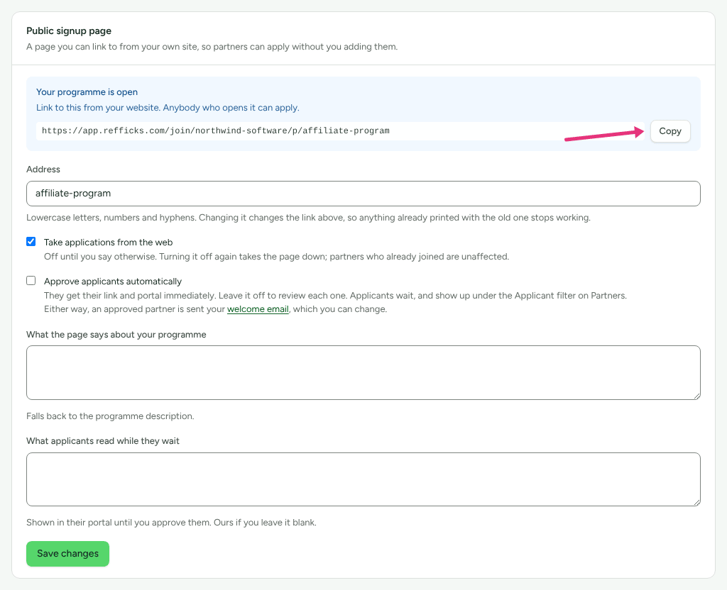This screenshot has width=727, height=590.
Task: Toggle Take applications from the web checkbox
Action: [31, 241]
